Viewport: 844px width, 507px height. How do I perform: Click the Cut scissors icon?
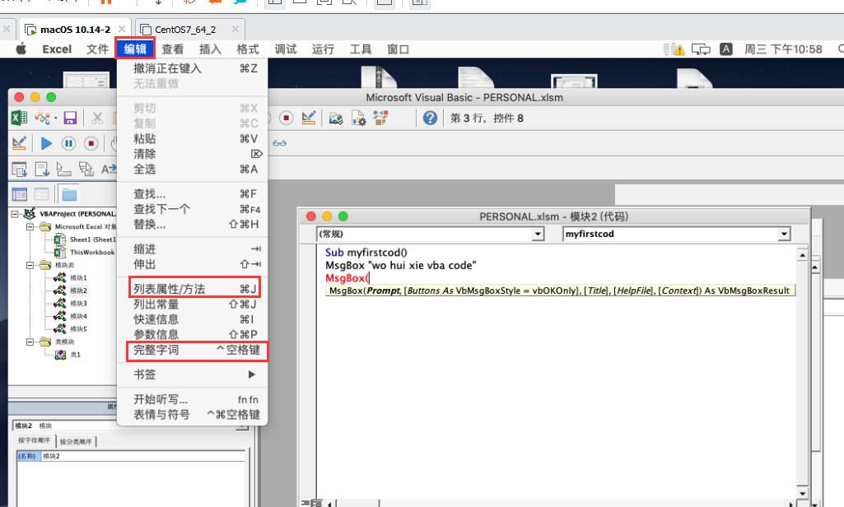pyautogui.click(x=97, y=118)
